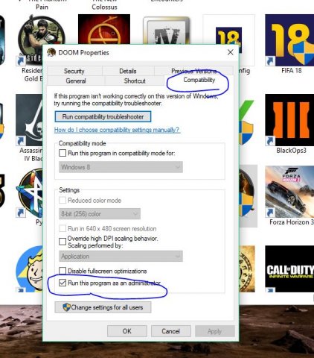This screenshot has height=358, width=314.
Task: Confirm with the OK button
Action: 127,331
